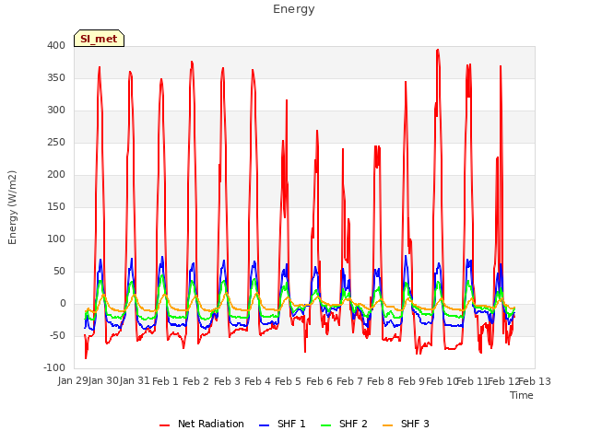
Task: Click the Feb 9 x-axis tick label
Action: pos(411,381)
